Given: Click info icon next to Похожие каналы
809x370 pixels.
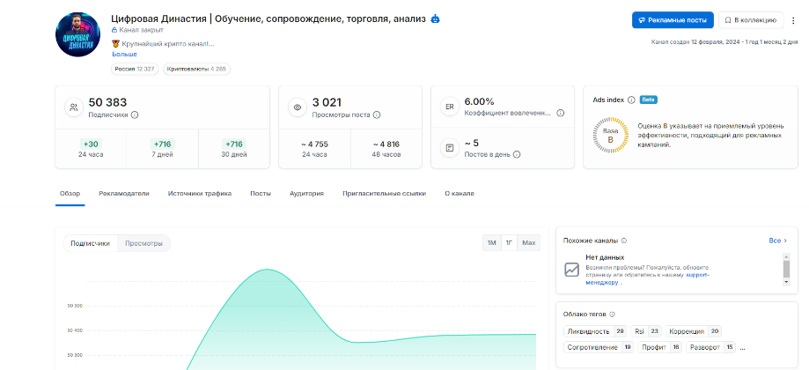Looking at the screenshot, I should [x=624, y=240].
